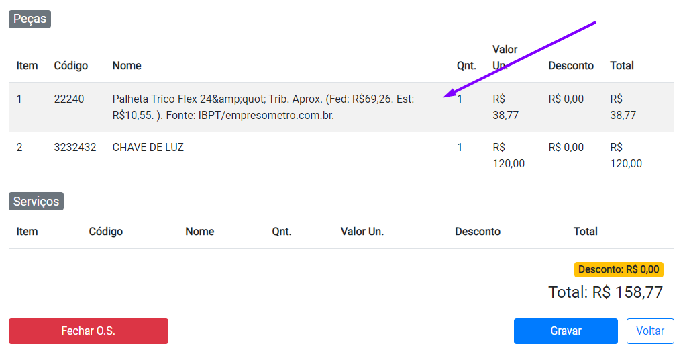Click the Total: R$ 158,77 text
The image size is (683, 352).
pos(605,292)
